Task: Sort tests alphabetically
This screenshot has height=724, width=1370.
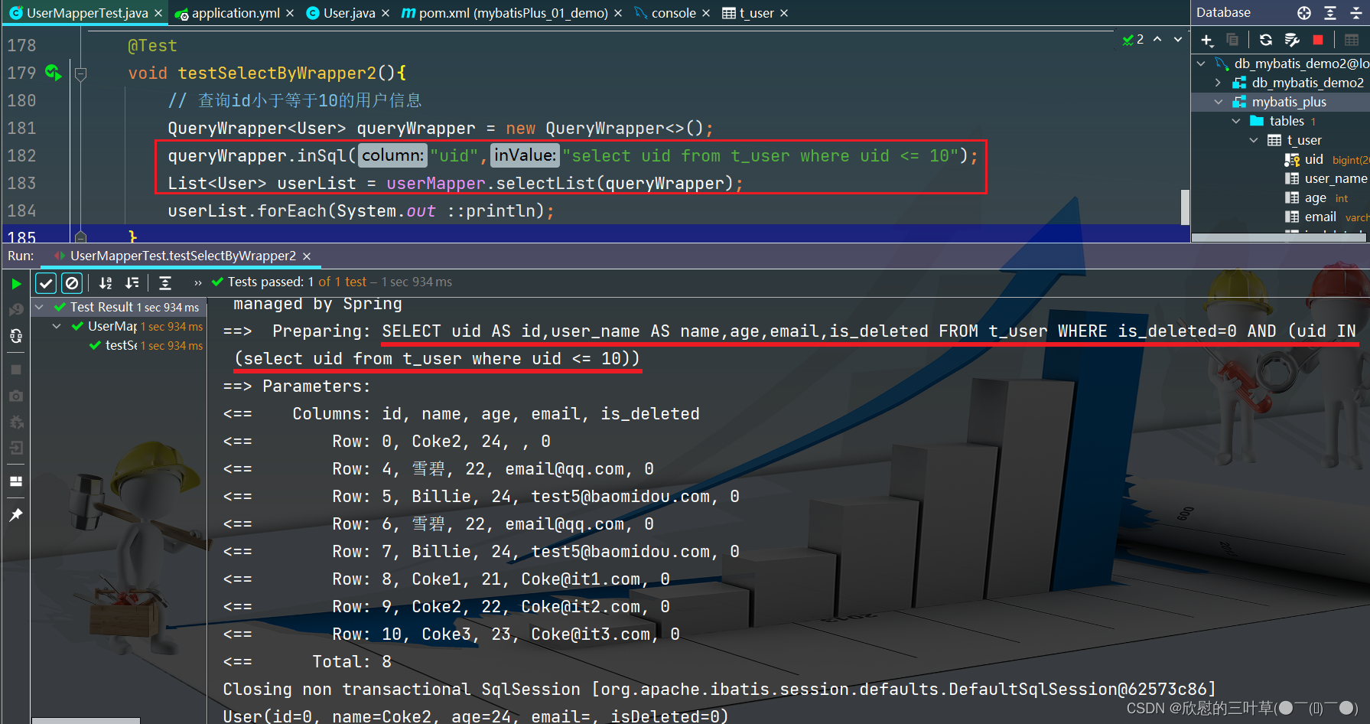Action: pyautogui.click(x=106, y=283)
